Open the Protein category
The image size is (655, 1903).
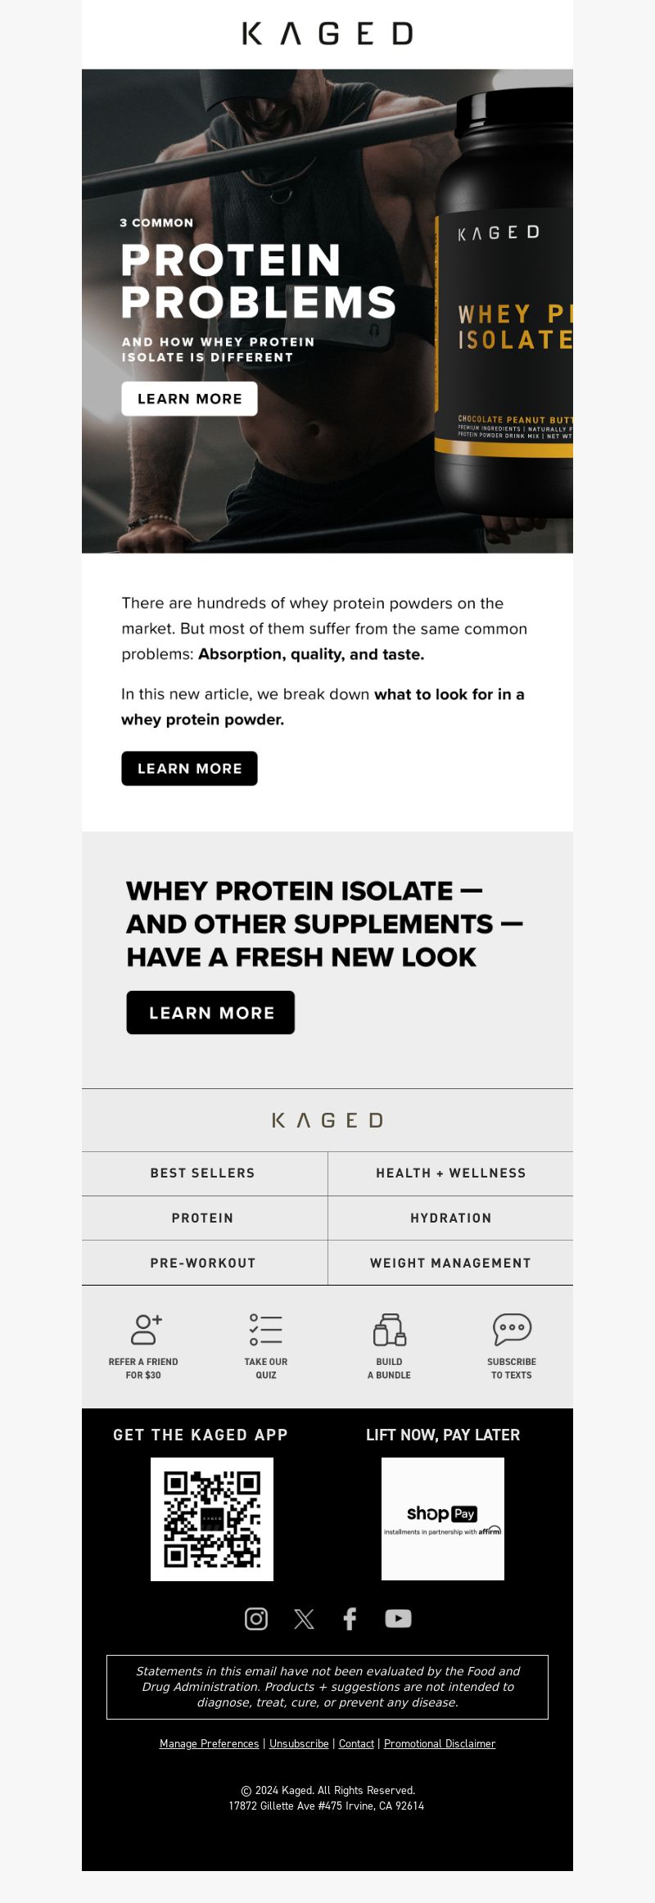203,1218
